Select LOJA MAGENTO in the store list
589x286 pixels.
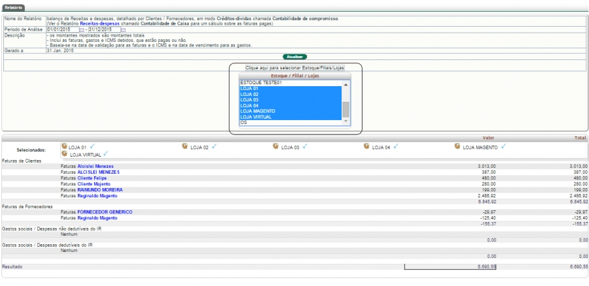coord(291,111)
